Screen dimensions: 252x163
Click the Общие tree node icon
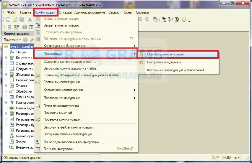click(12, 52)
